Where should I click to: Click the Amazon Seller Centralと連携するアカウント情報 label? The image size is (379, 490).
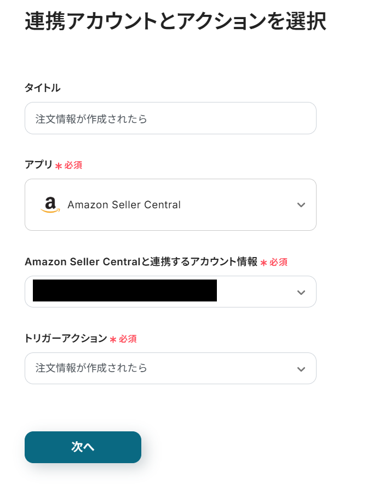pos(141,262)
